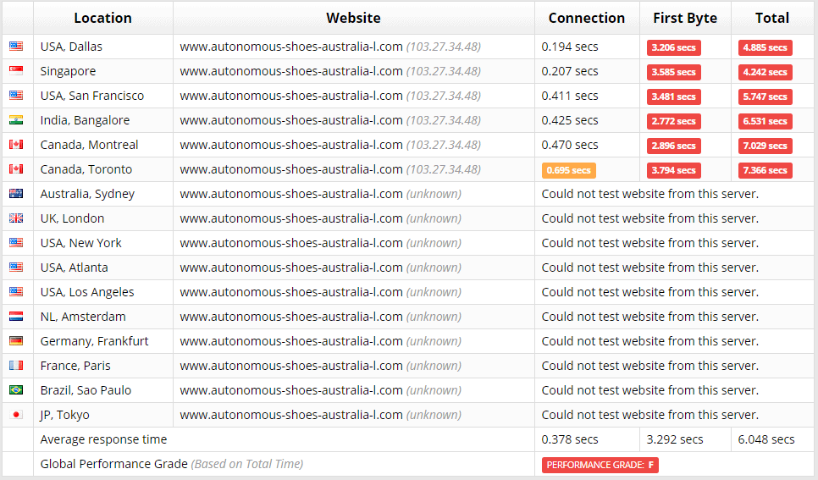
Task: Click the 3.206 secs first byte badge
Action: click(x=673, y=47)
